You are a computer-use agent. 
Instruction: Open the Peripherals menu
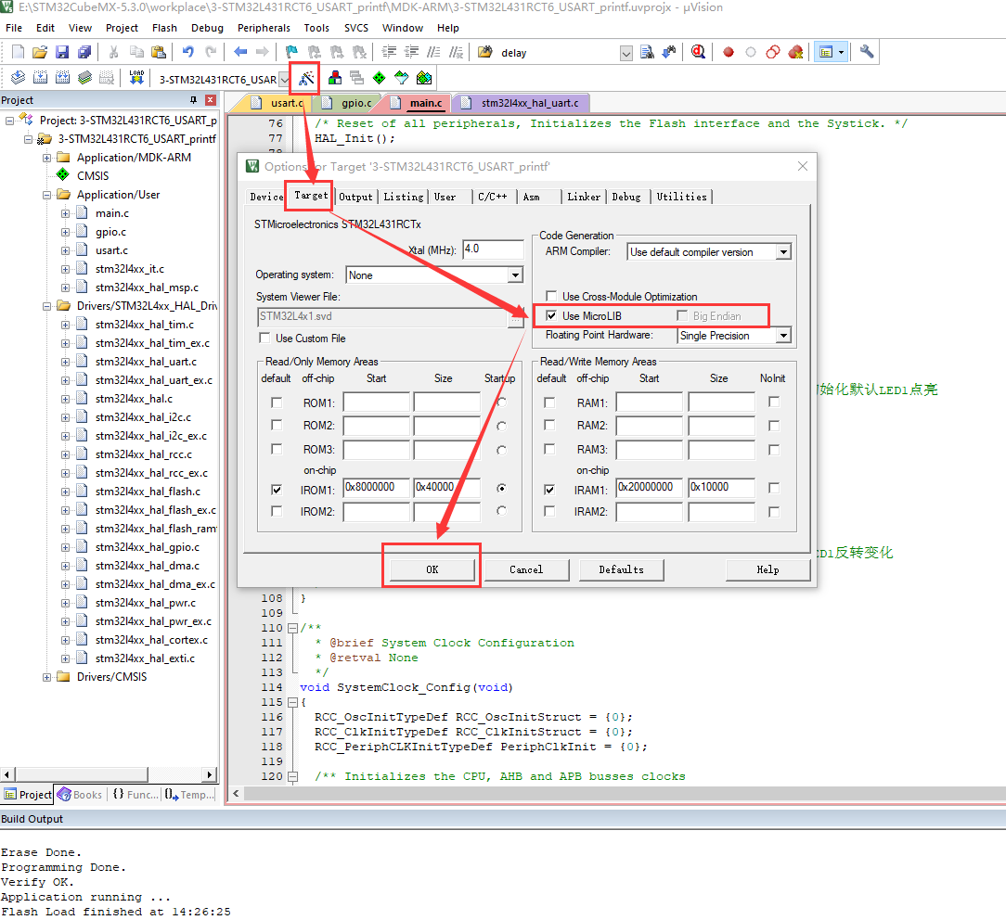click(x=264, y=28)
